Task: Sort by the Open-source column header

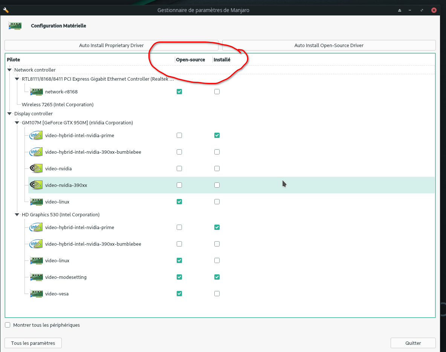Action: point(191,60)
